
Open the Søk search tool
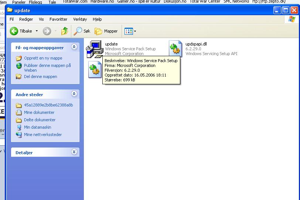(82, 31)
